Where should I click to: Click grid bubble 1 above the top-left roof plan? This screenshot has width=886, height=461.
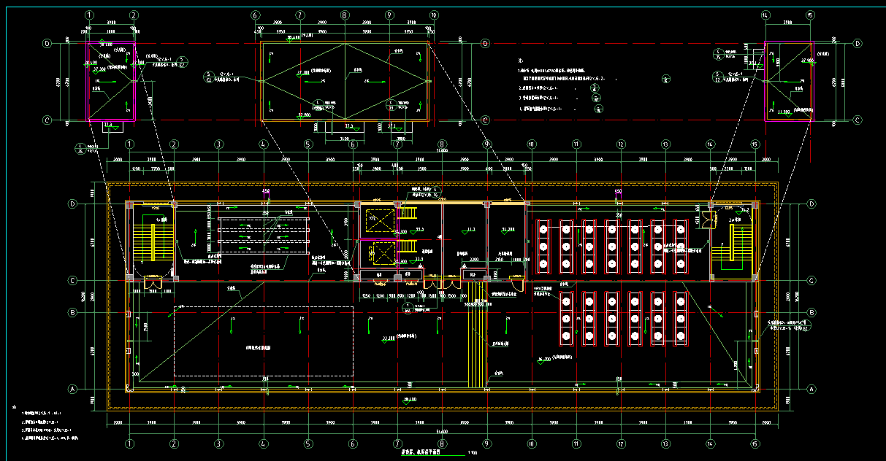tap(89, 15)
